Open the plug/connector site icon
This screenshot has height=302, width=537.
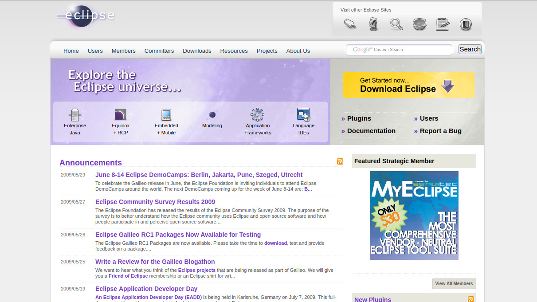350,24
